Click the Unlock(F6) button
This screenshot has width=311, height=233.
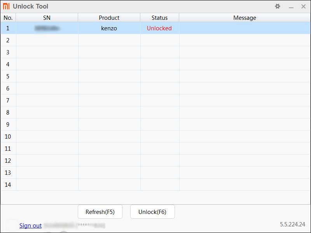(x=152, y=212)
